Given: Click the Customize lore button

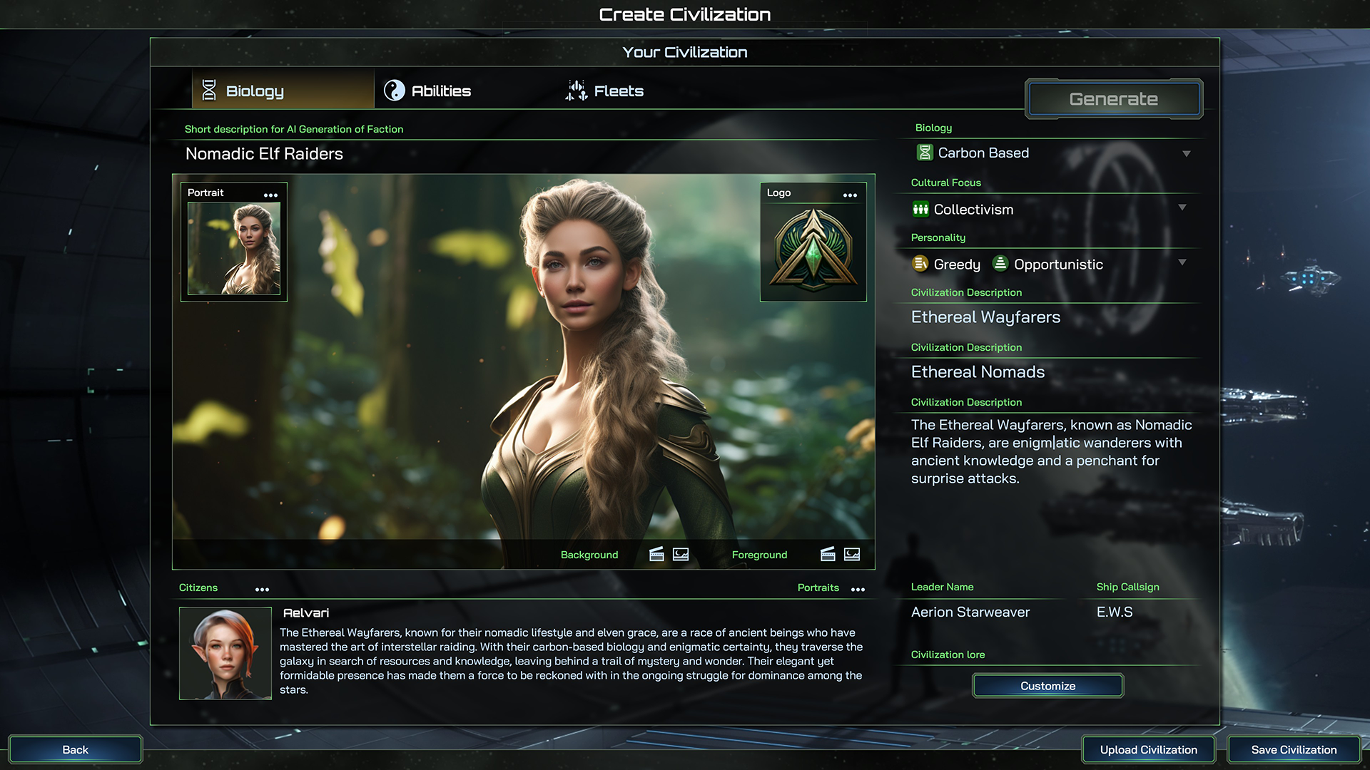Looking at the screenshot, I should click(x=1047, y=686).
